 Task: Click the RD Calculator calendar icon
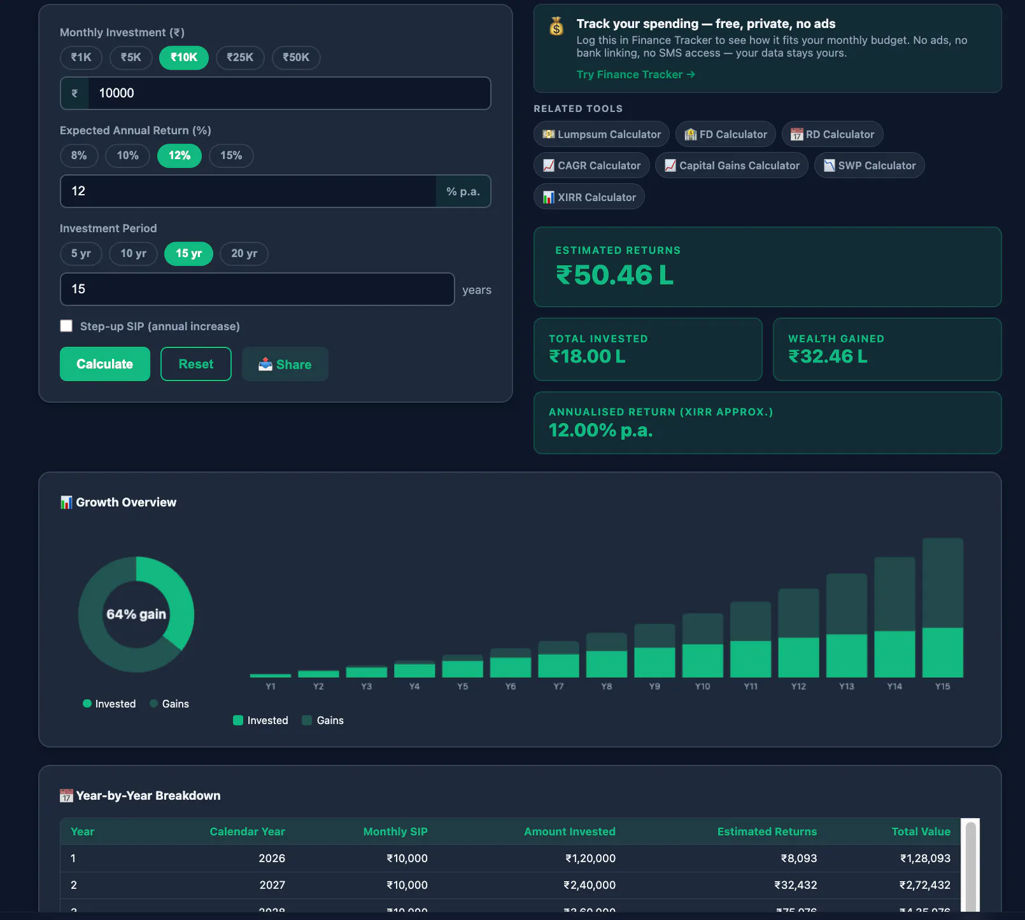tap(797, 134)
